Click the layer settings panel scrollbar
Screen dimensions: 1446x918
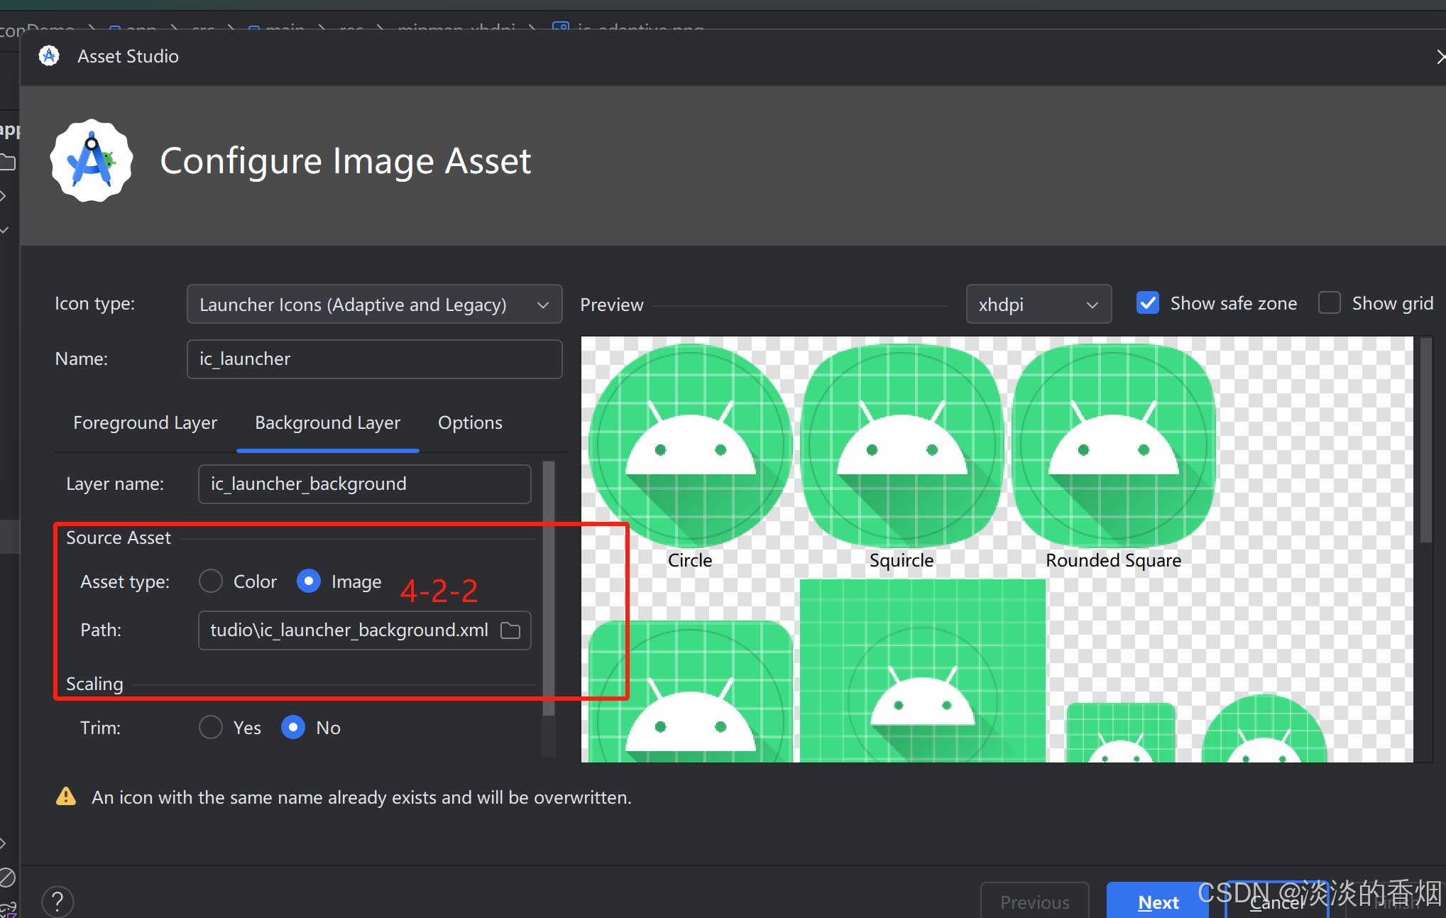pyautogui.click(x=548, y=589)
